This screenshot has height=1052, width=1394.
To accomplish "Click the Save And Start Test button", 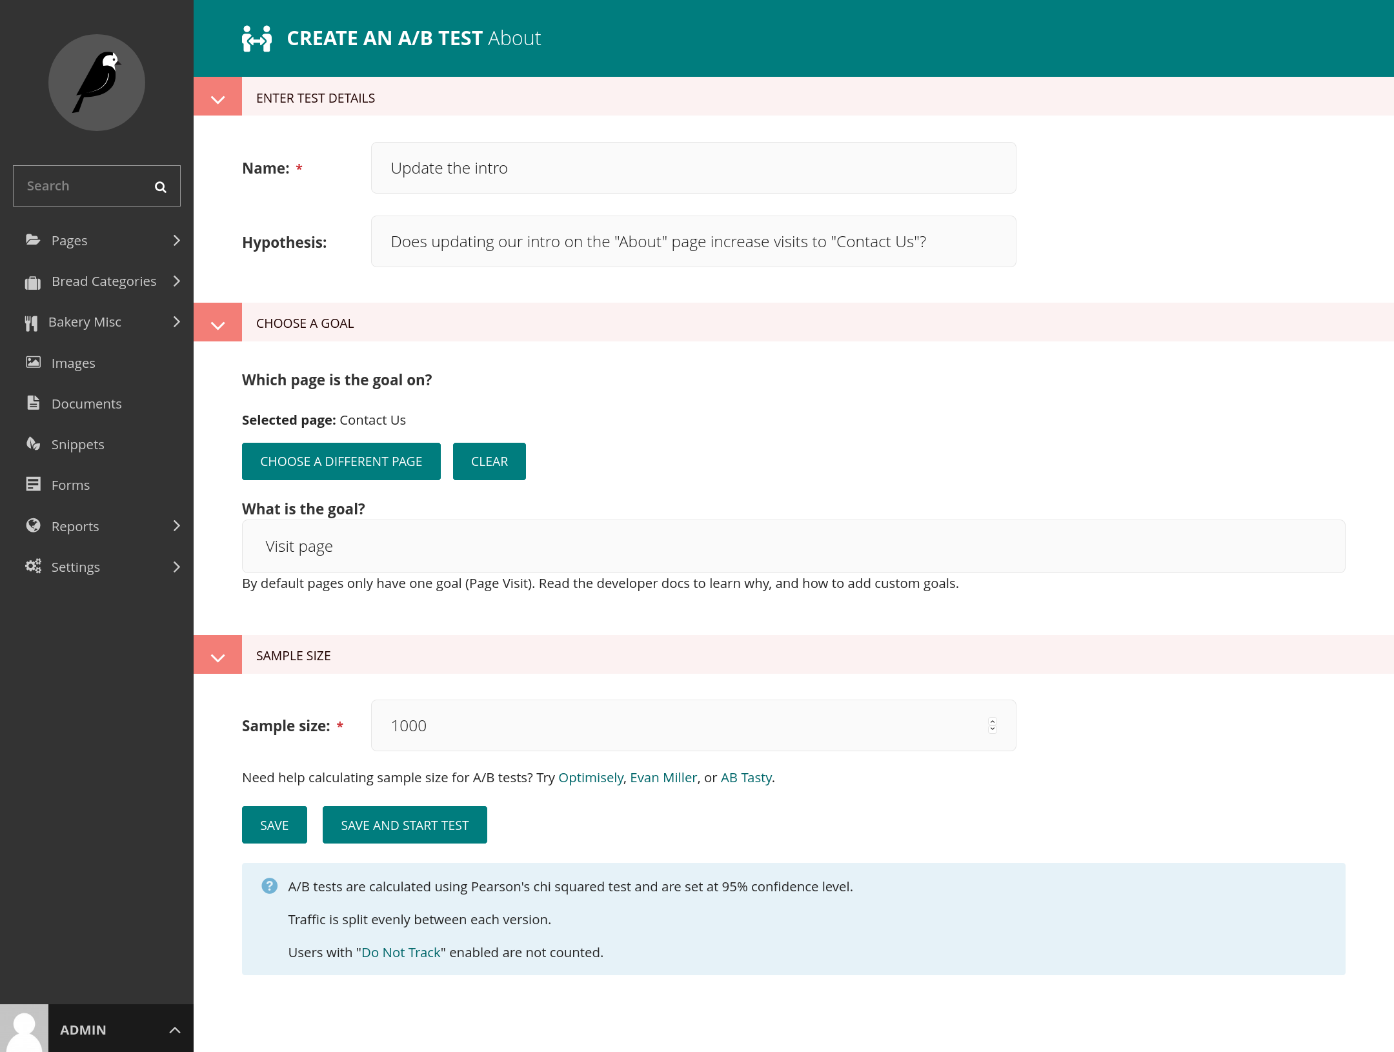I will click(x=403, y=824).
